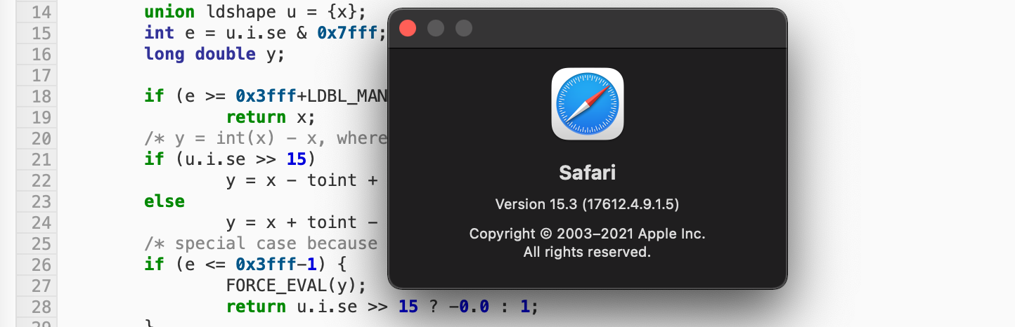Click line number 21 in the gutter
The width and height of the screenshot is (1015, 327).
click(x=41, y=159)
